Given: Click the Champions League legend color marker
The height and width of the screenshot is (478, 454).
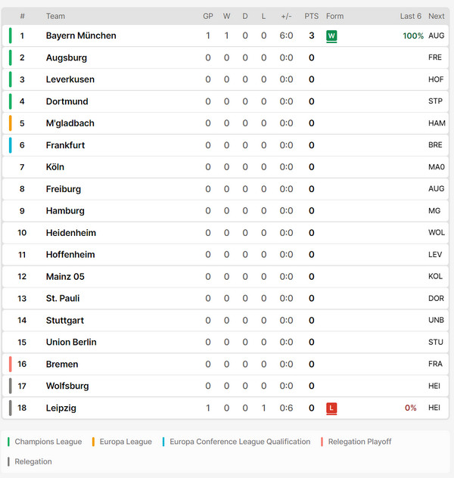Looking at the screenshot, I should click(x=8, y=442).
